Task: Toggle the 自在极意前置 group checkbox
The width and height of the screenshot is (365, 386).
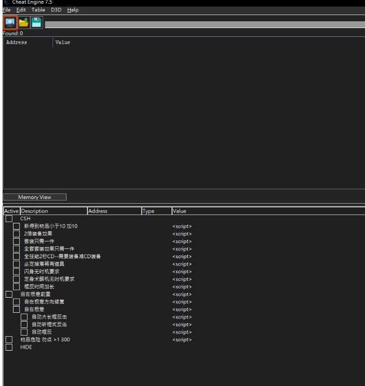Action: [x=9, y=294]
